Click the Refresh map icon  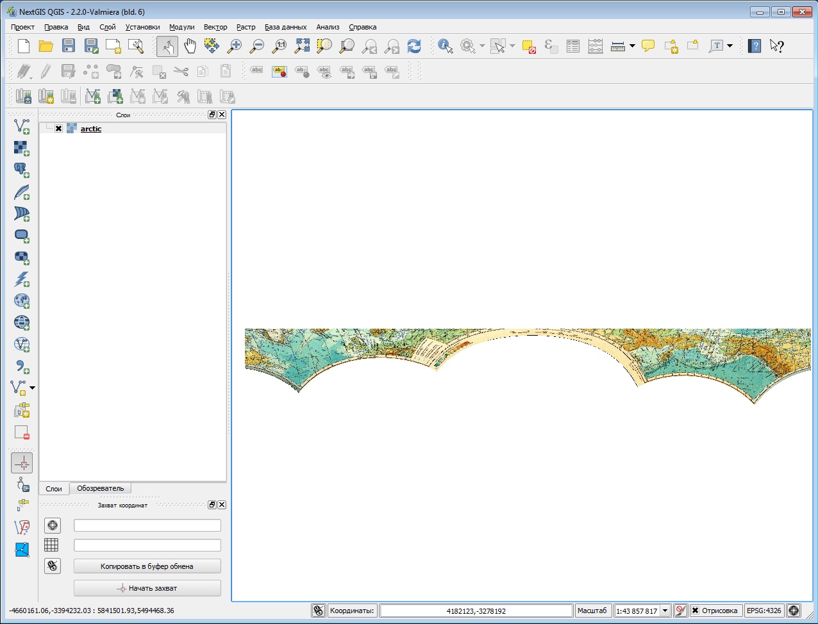[414, 45]
